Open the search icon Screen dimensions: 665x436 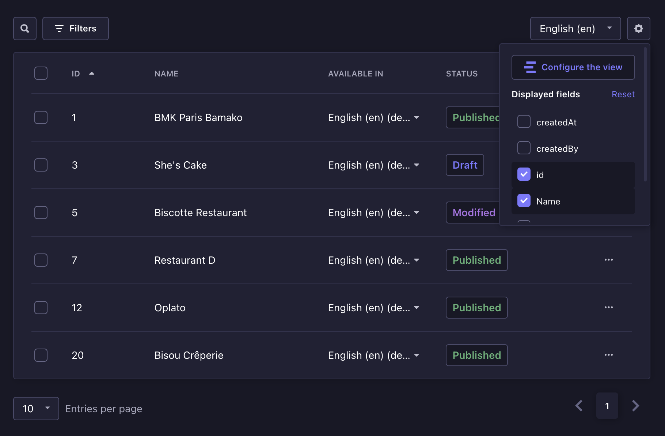(24, 29)
